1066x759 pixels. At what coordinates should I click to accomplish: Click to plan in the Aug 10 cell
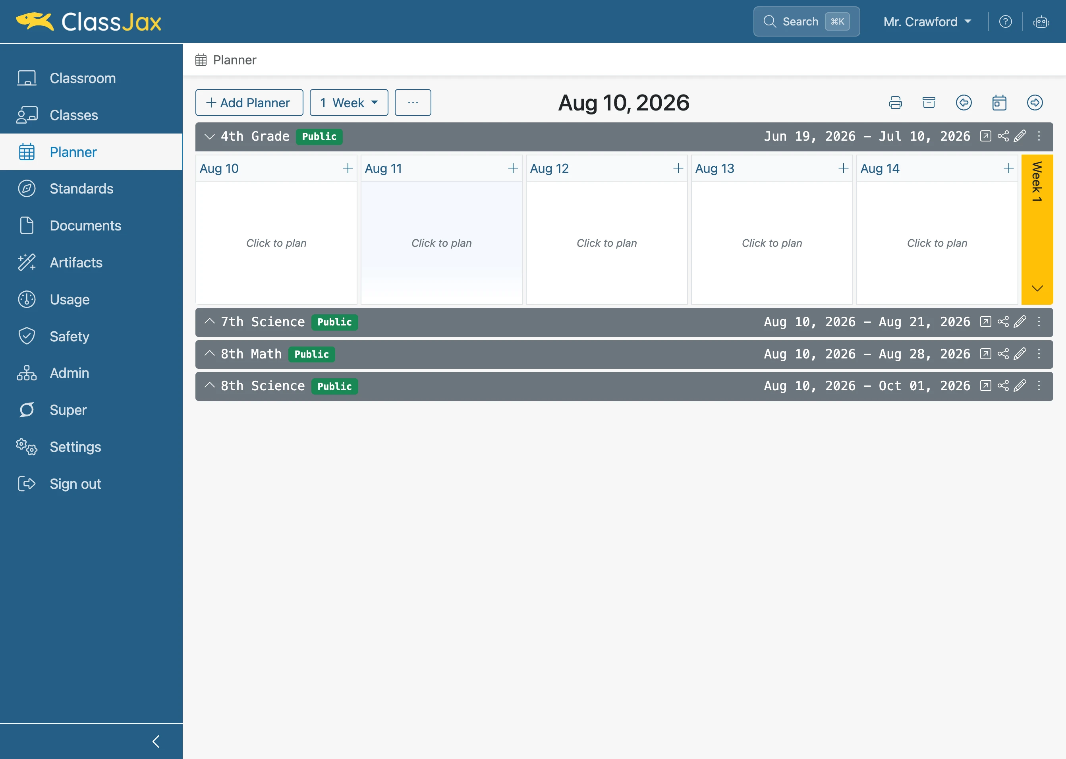coord(276,243)
